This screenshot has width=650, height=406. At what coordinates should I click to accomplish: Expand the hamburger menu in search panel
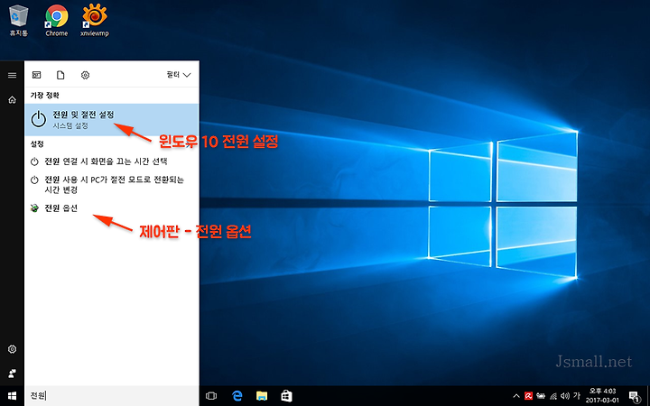(x=12, y=75)
